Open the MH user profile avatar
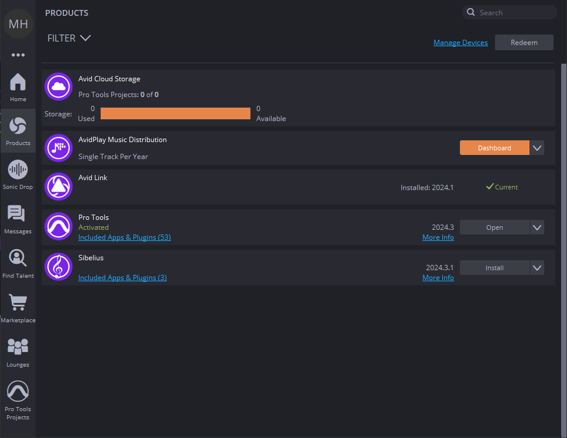The image size is (567, 438). click(18, 24)
